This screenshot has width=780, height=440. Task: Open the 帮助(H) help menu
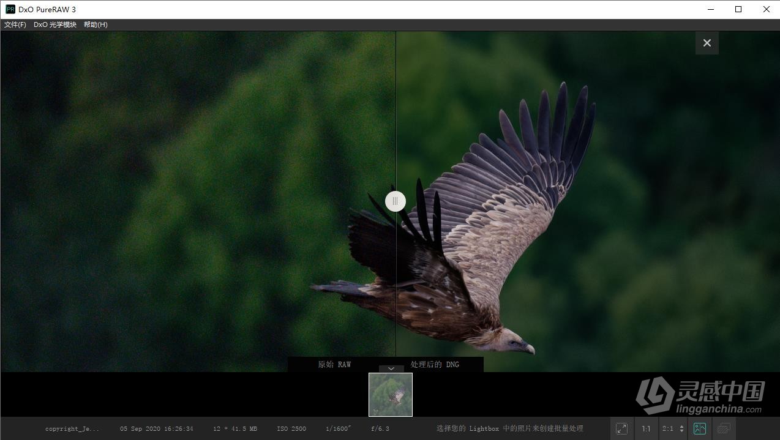click(95, 24)
